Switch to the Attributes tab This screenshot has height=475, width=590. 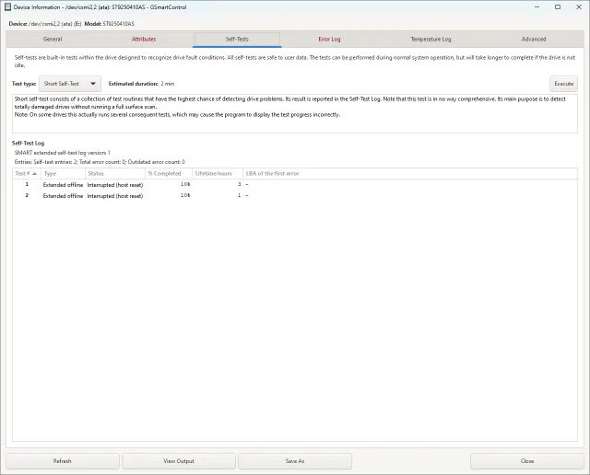pyautogui.click(x=144, y=40)
